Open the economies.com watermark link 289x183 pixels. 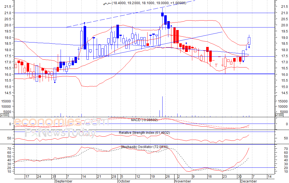pyautogui.click(x=61, y=122)
